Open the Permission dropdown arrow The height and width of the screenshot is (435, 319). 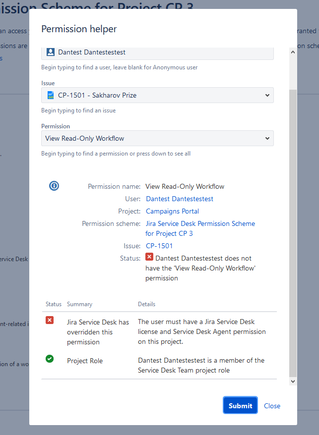click(267, 138)
